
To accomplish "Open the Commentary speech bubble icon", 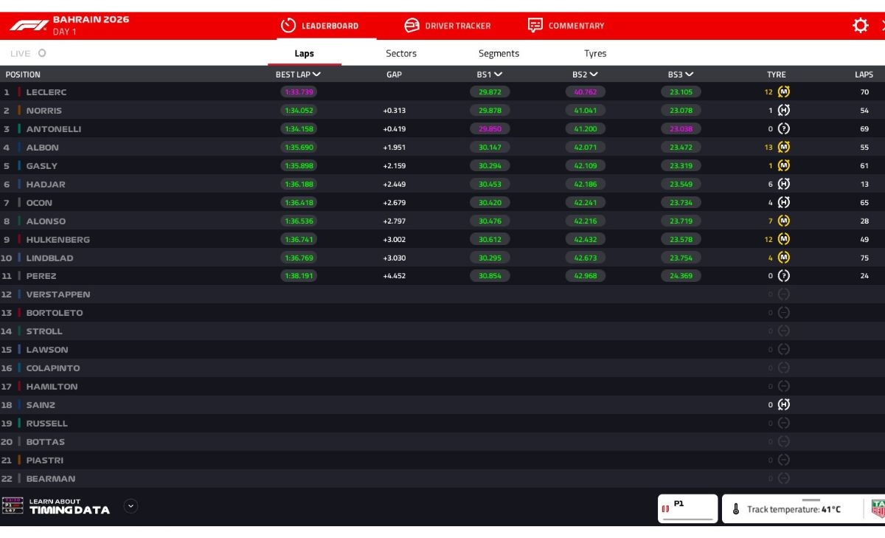I will [534, 24].
